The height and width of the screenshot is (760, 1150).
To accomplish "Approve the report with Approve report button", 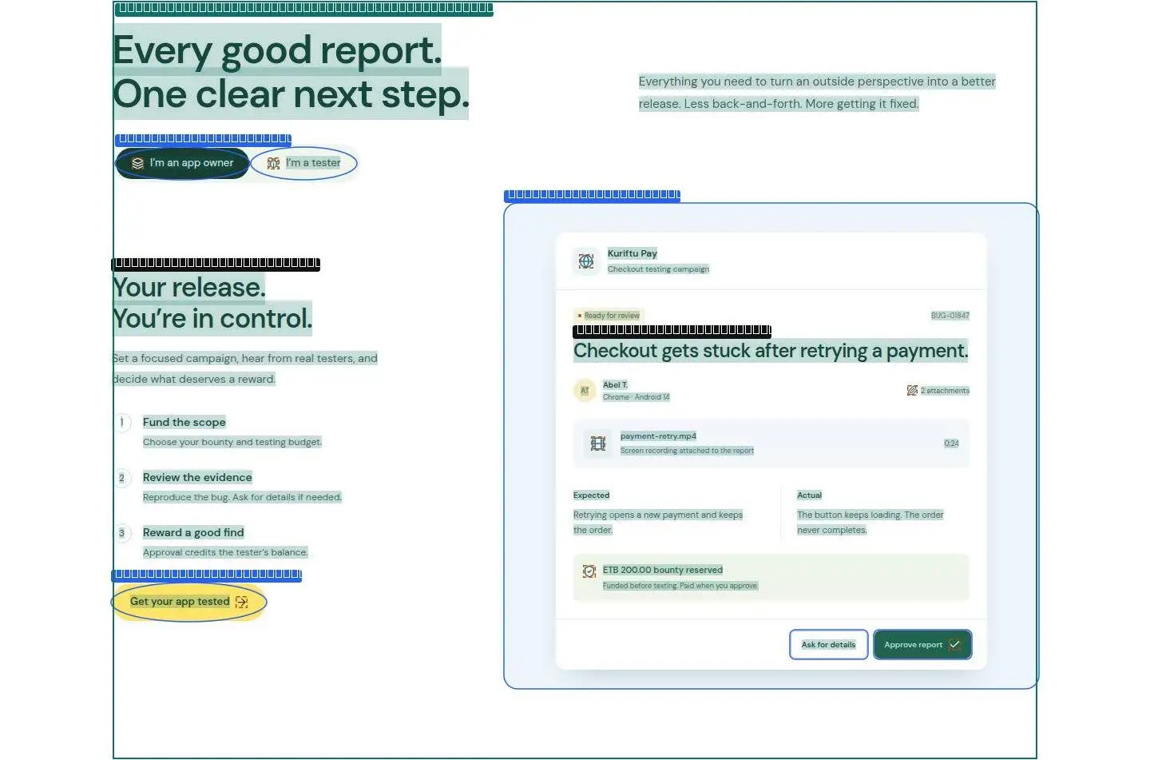I will coord(922,645).
